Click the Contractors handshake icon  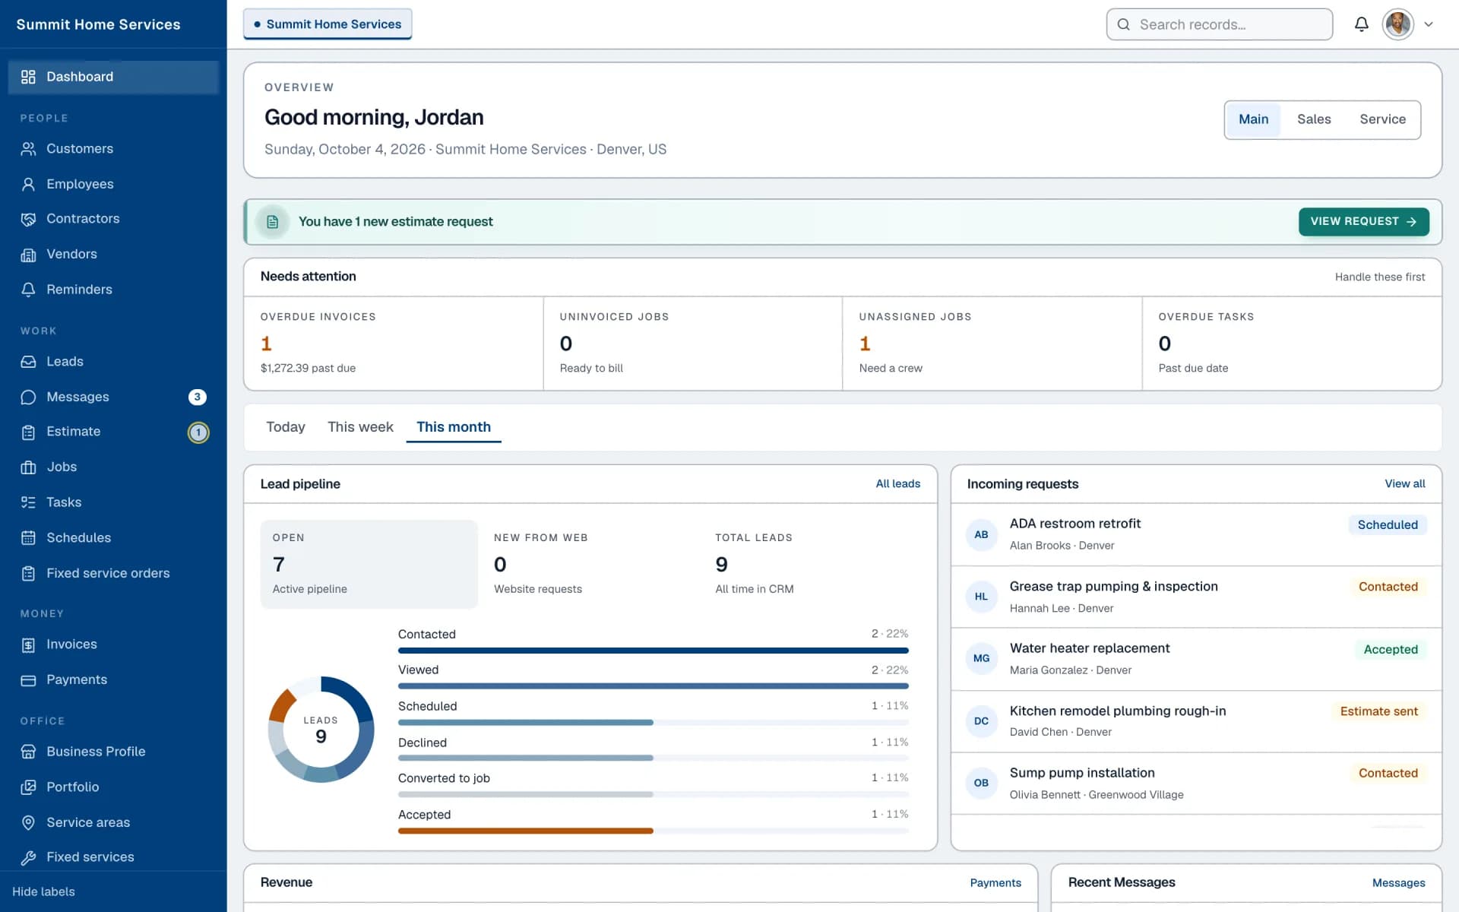[x=28, y=219]
